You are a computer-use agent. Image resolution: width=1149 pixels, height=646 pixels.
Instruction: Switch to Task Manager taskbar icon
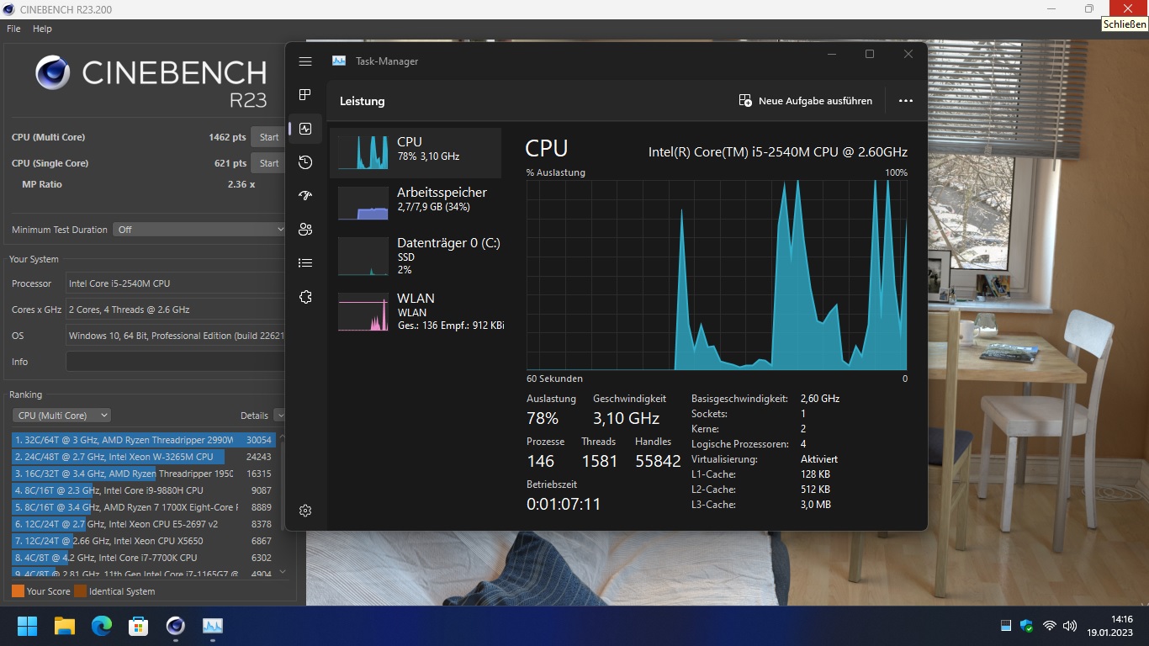click(x=212, y=626)
